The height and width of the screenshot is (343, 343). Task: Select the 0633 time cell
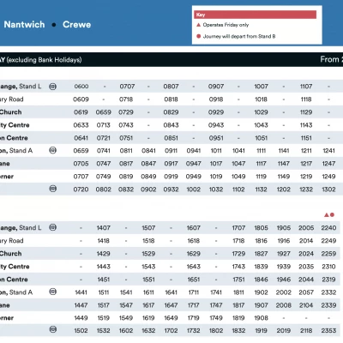[x=81, y=125]
